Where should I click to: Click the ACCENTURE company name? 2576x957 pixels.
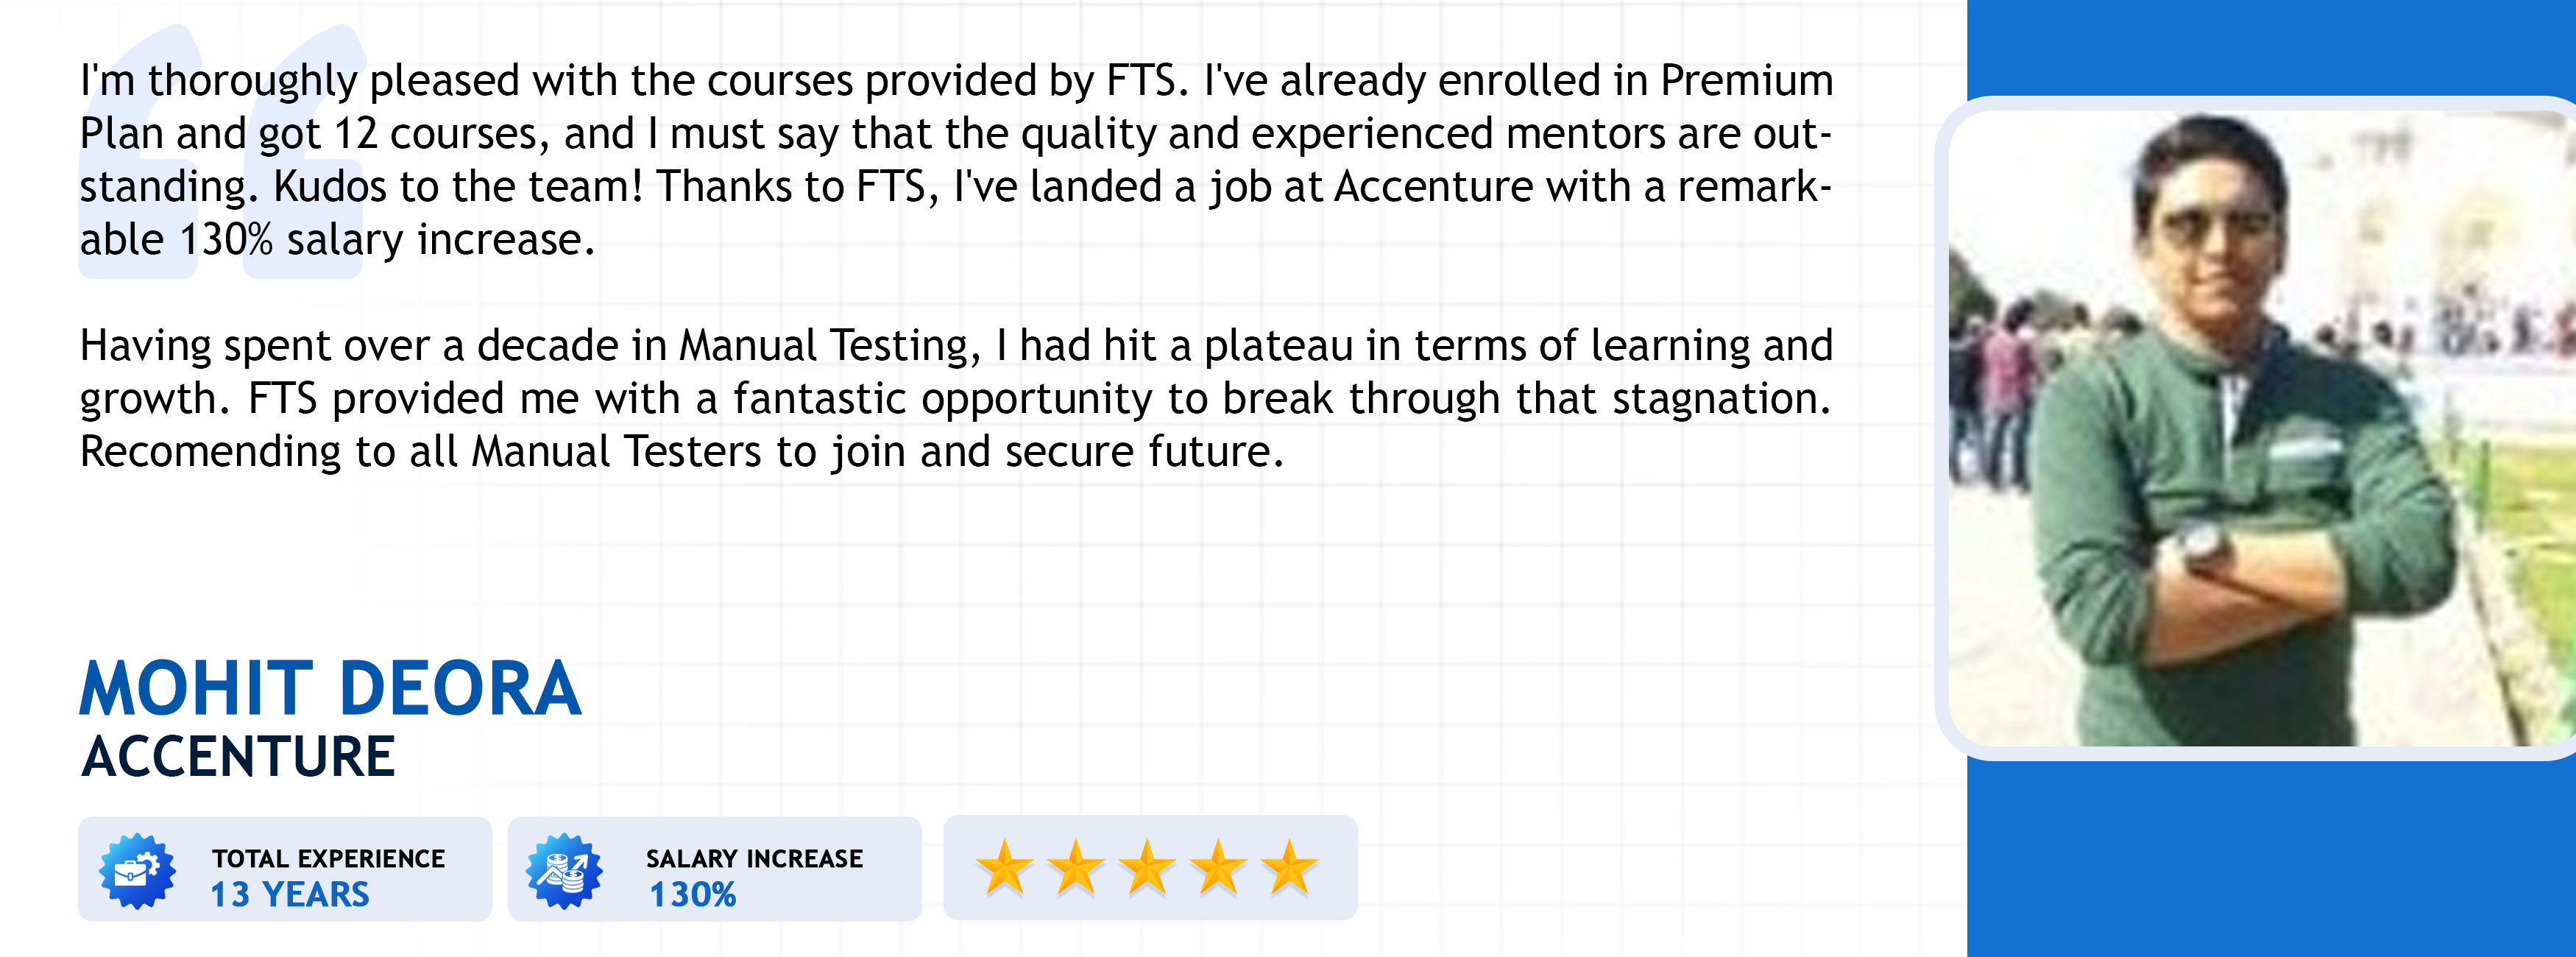click(238, 756)
